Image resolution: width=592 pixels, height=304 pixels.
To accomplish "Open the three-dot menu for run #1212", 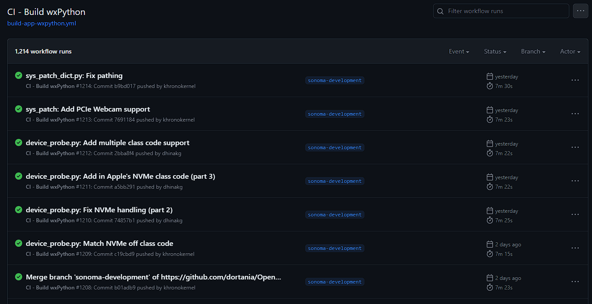I will click(575, 147).
